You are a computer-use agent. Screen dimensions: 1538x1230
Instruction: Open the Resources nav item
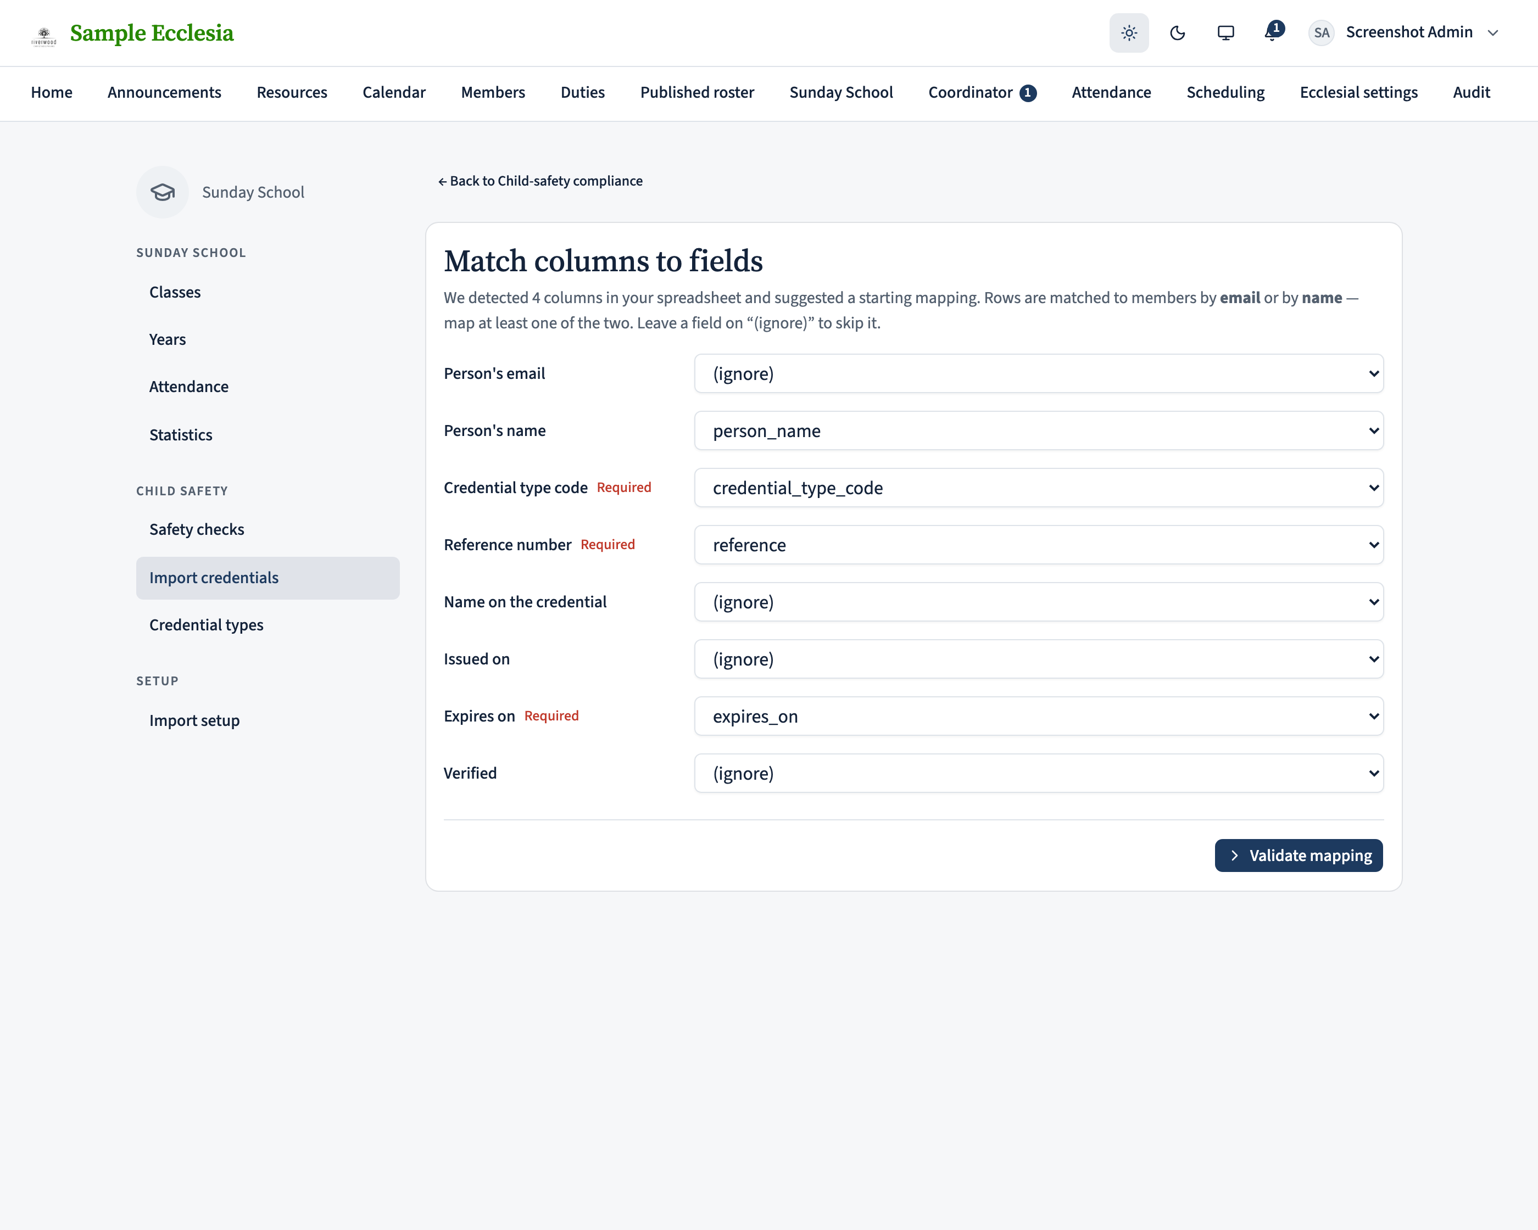coord(292,93)
